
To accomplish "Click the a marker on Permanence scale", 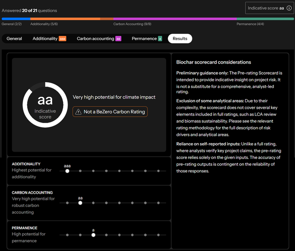I will (x=93, y=235).
